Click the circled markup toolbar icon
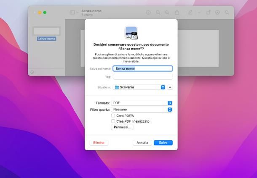The image size is (257, 178). (x=217, y=13)
